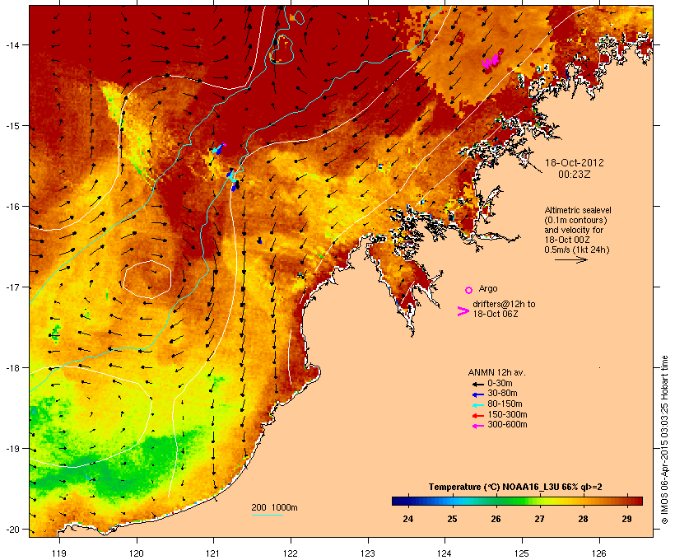Click the '300-600m' depth label

507,425
